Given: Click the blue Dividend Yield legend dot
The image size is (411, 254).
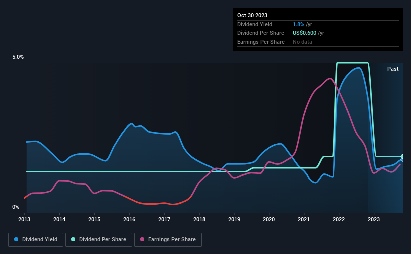Looking at the screenshot, I should pyautogui.click(x=16, y=239).
